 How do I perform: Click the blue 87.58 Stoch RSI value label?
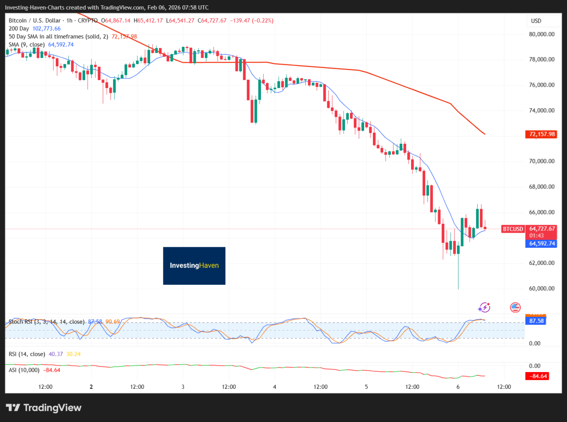pos(536,321)
